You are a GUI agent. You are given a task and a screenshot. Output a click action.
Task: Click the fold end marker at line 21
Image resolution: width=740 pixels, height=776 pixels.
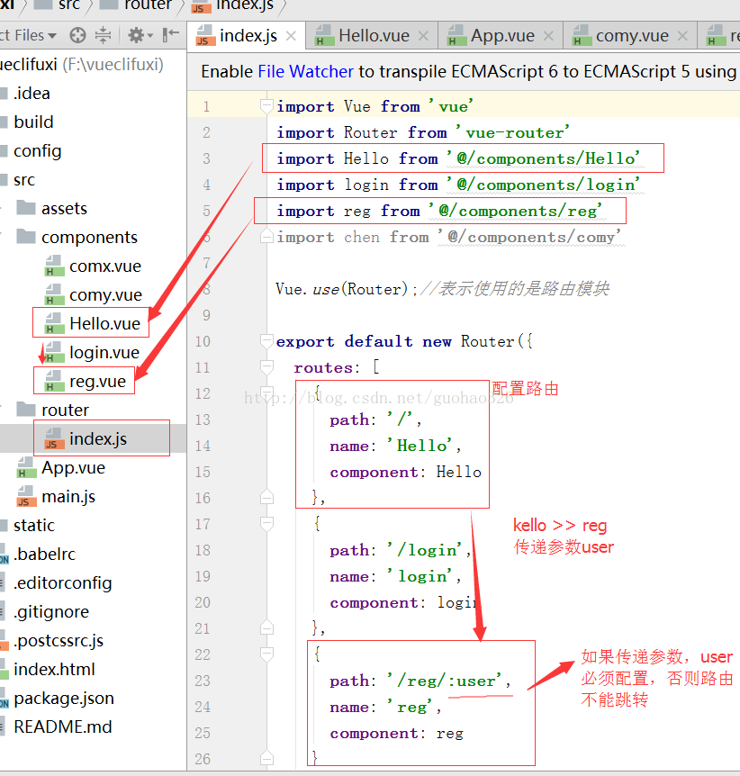tap(266, 628)
